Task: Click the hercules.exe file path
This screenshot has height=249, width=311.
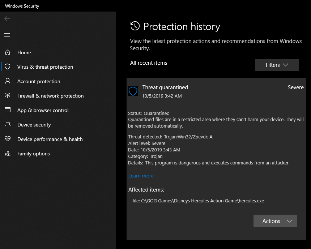Action: click(x=198, y=201)
